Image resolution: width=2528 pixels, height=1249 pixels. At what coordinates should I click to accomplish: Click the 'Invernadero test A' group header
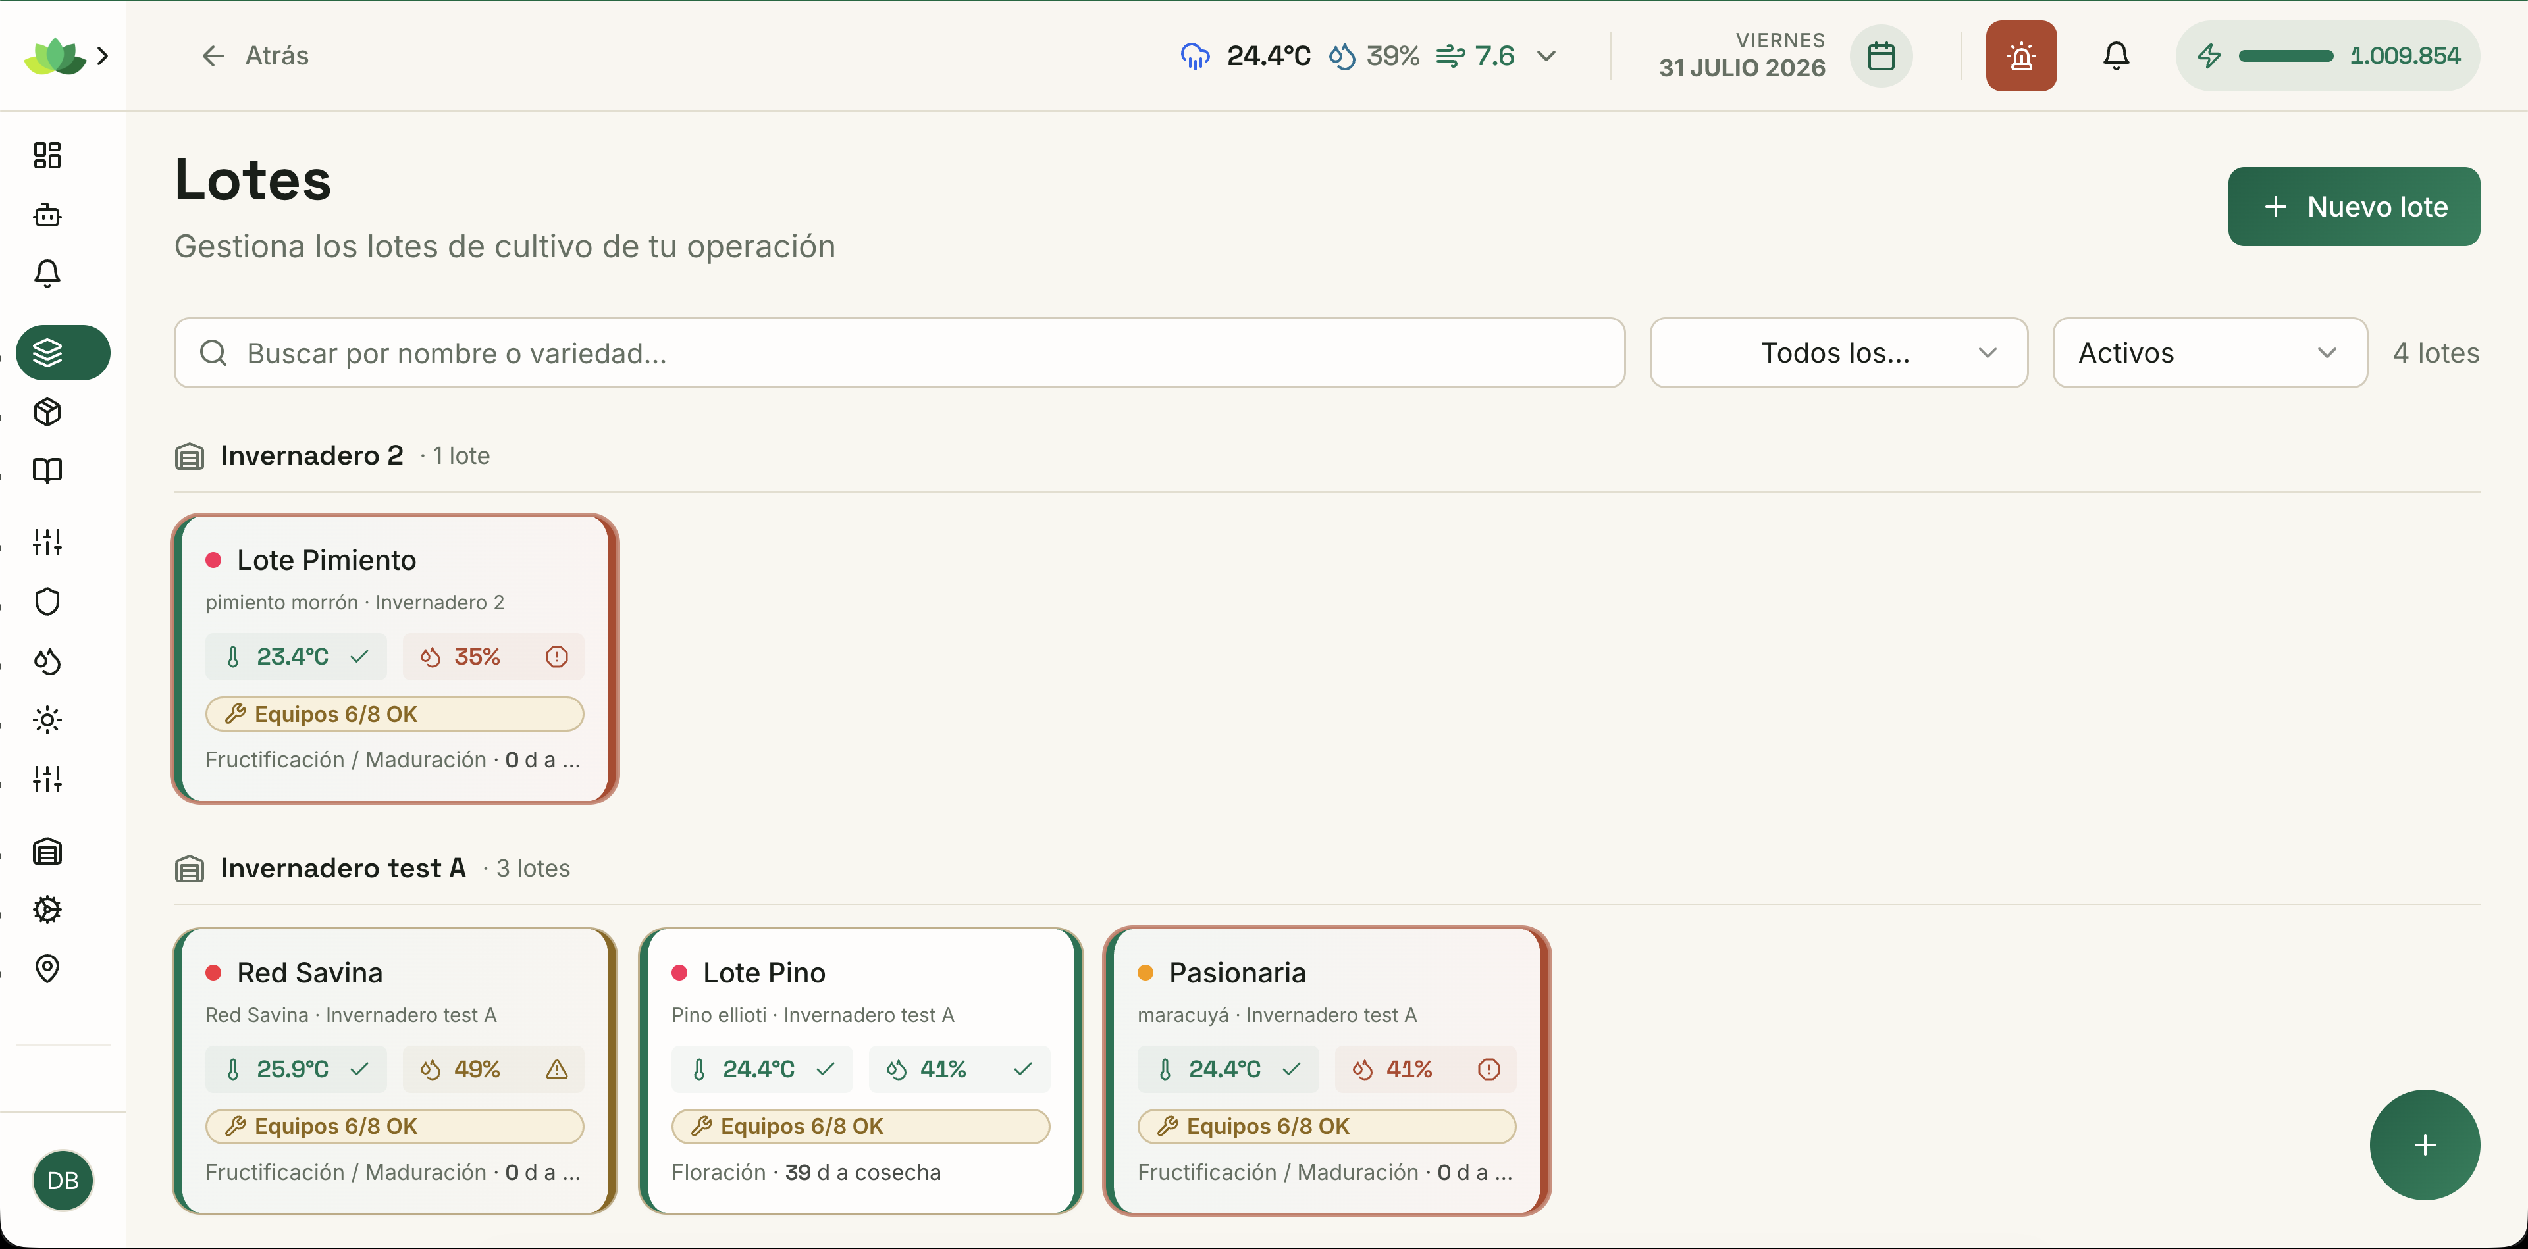tap(342, 867)
